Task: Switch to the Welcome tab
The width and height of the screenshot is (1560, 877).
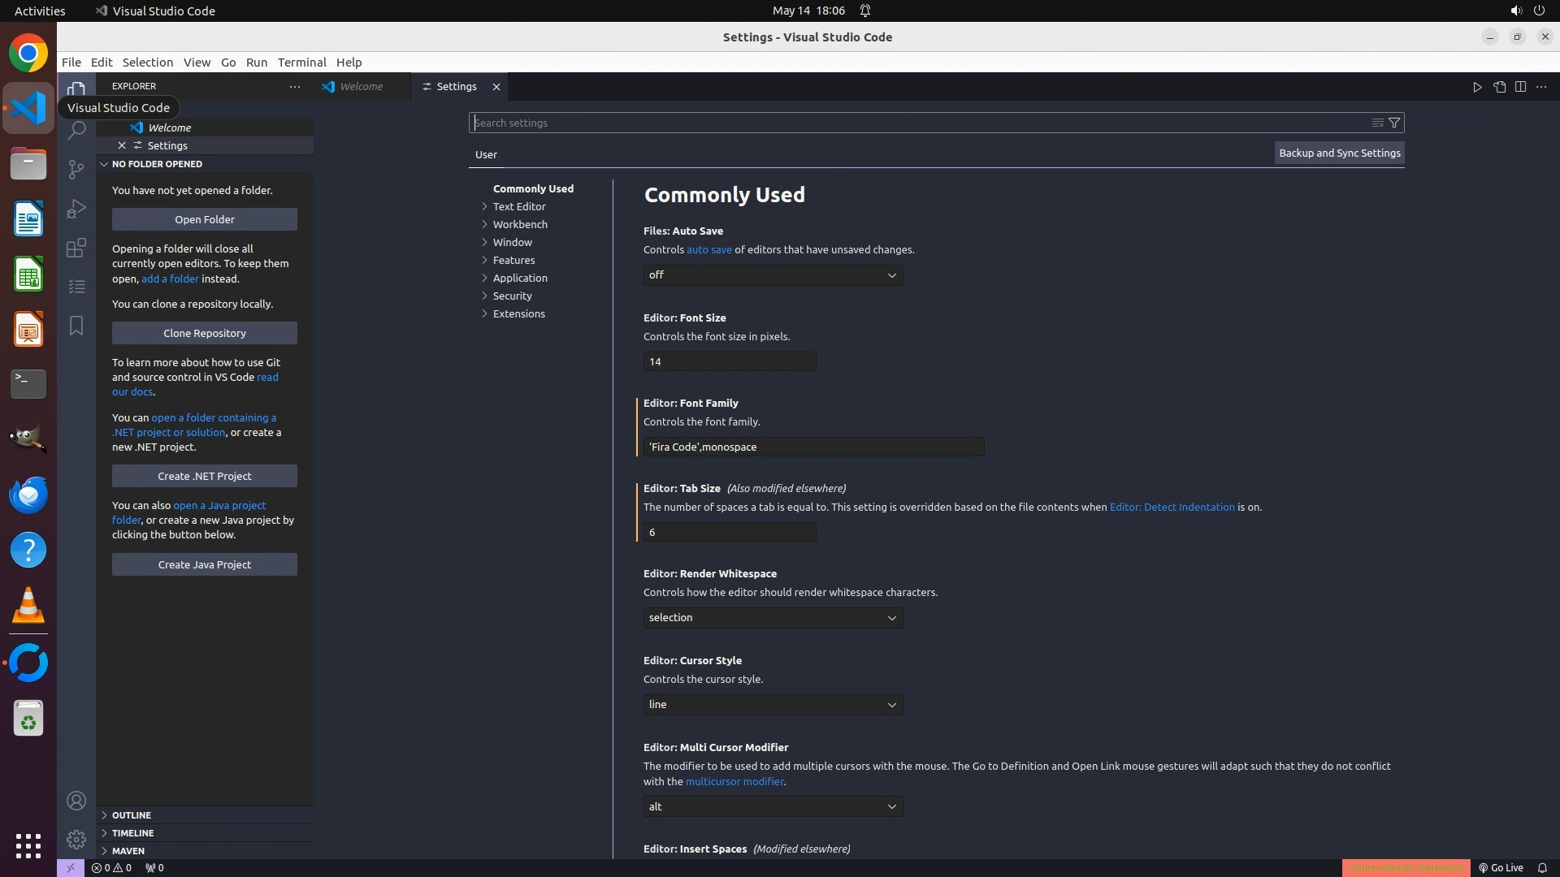Action: [x=362, y=87]
